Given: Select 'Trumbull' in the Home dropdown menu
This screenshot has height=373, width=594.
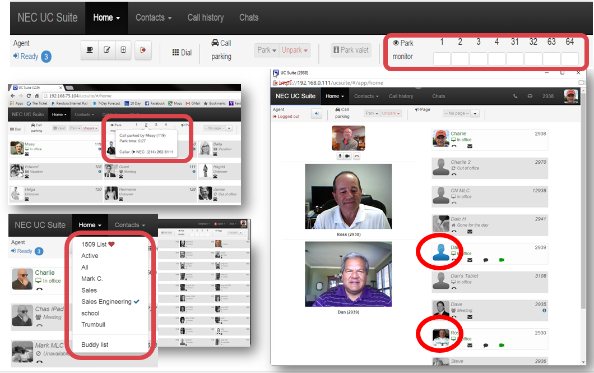Looking at the screenshot, I should point(93,324).
